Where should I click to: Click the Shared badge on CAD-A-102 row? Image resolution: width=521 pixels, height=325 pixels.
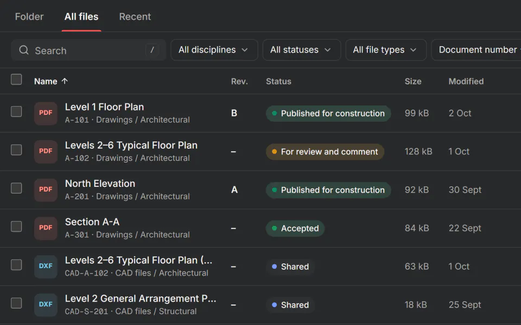(x=290, y=266)
